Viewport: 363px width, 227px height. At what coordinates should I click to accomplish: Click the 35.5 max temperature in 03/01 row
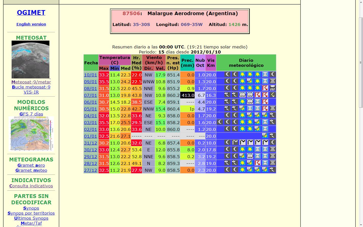pyautogui.click(x=104, y=123)
